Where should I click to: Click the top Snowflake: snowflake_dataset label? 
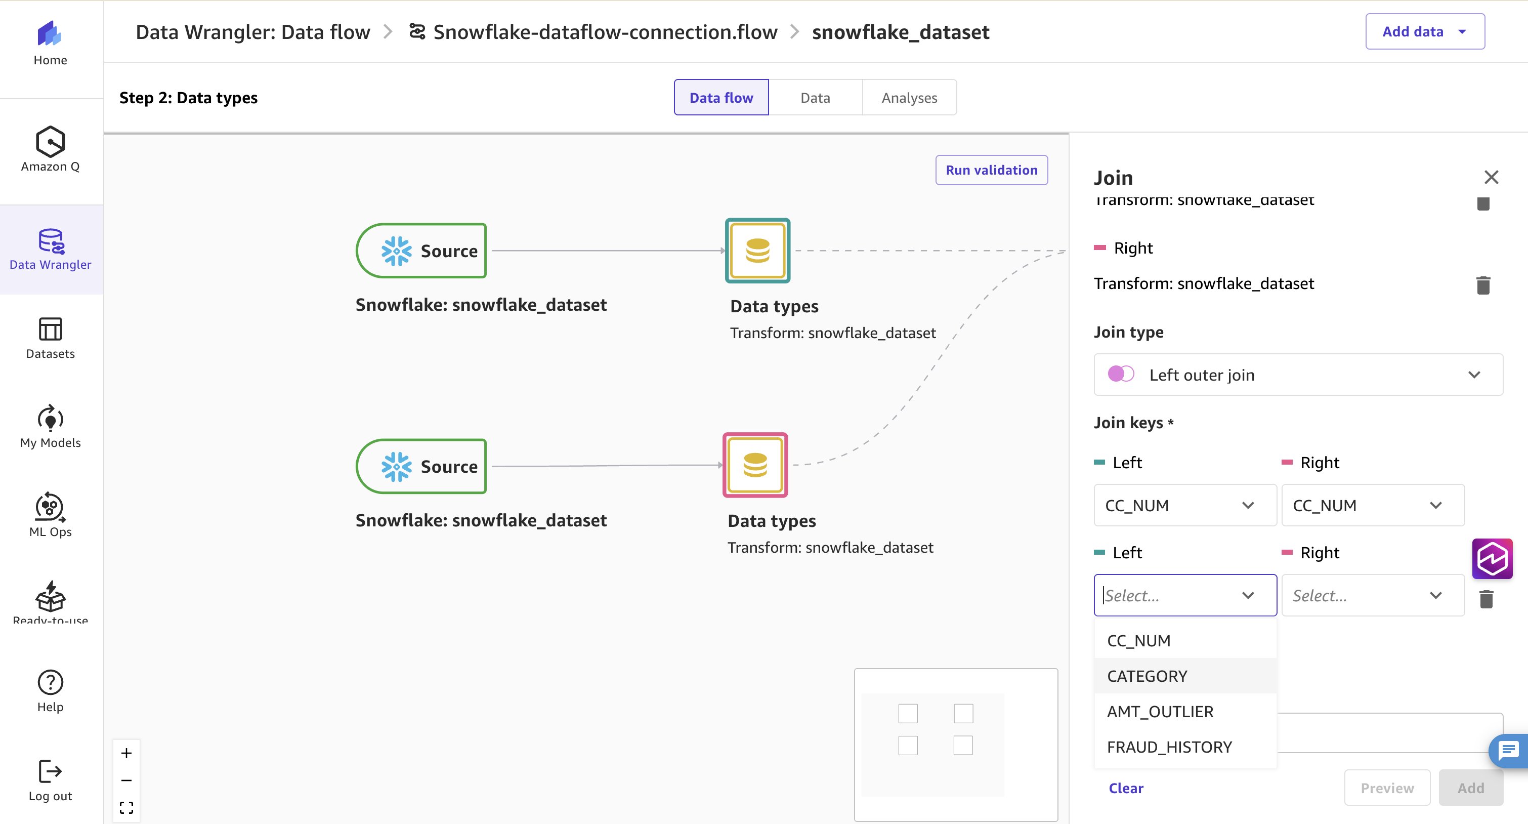(481, 305)
